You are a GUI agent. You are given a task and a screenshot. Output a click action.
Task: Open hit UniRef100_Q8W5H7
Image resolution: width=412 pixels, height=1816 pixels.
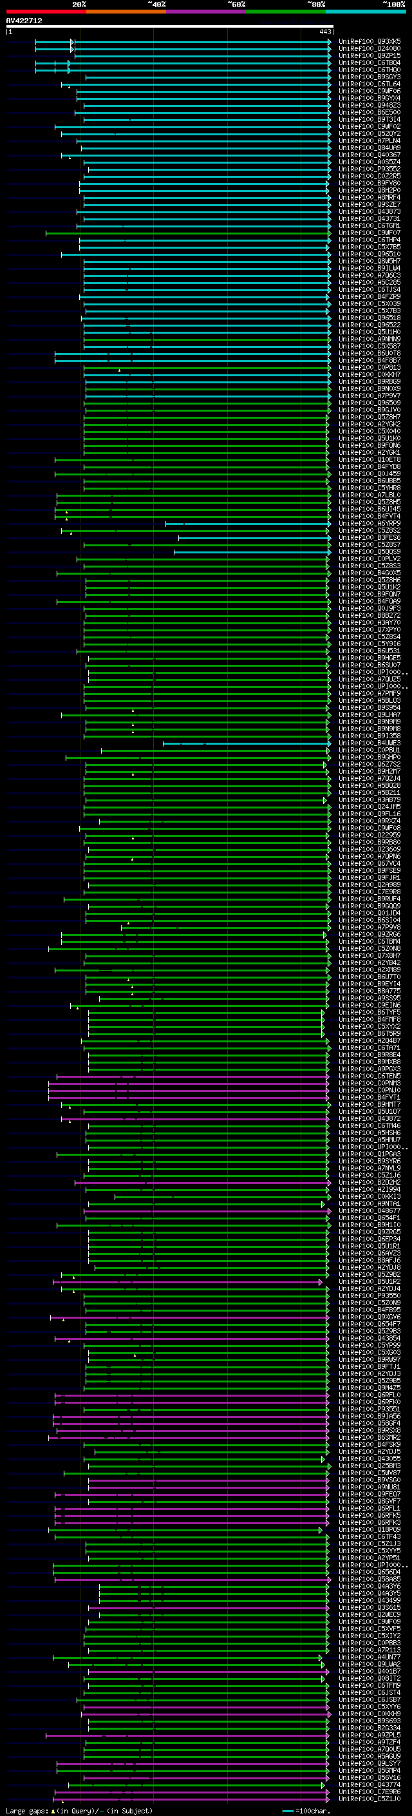point(370,261)
